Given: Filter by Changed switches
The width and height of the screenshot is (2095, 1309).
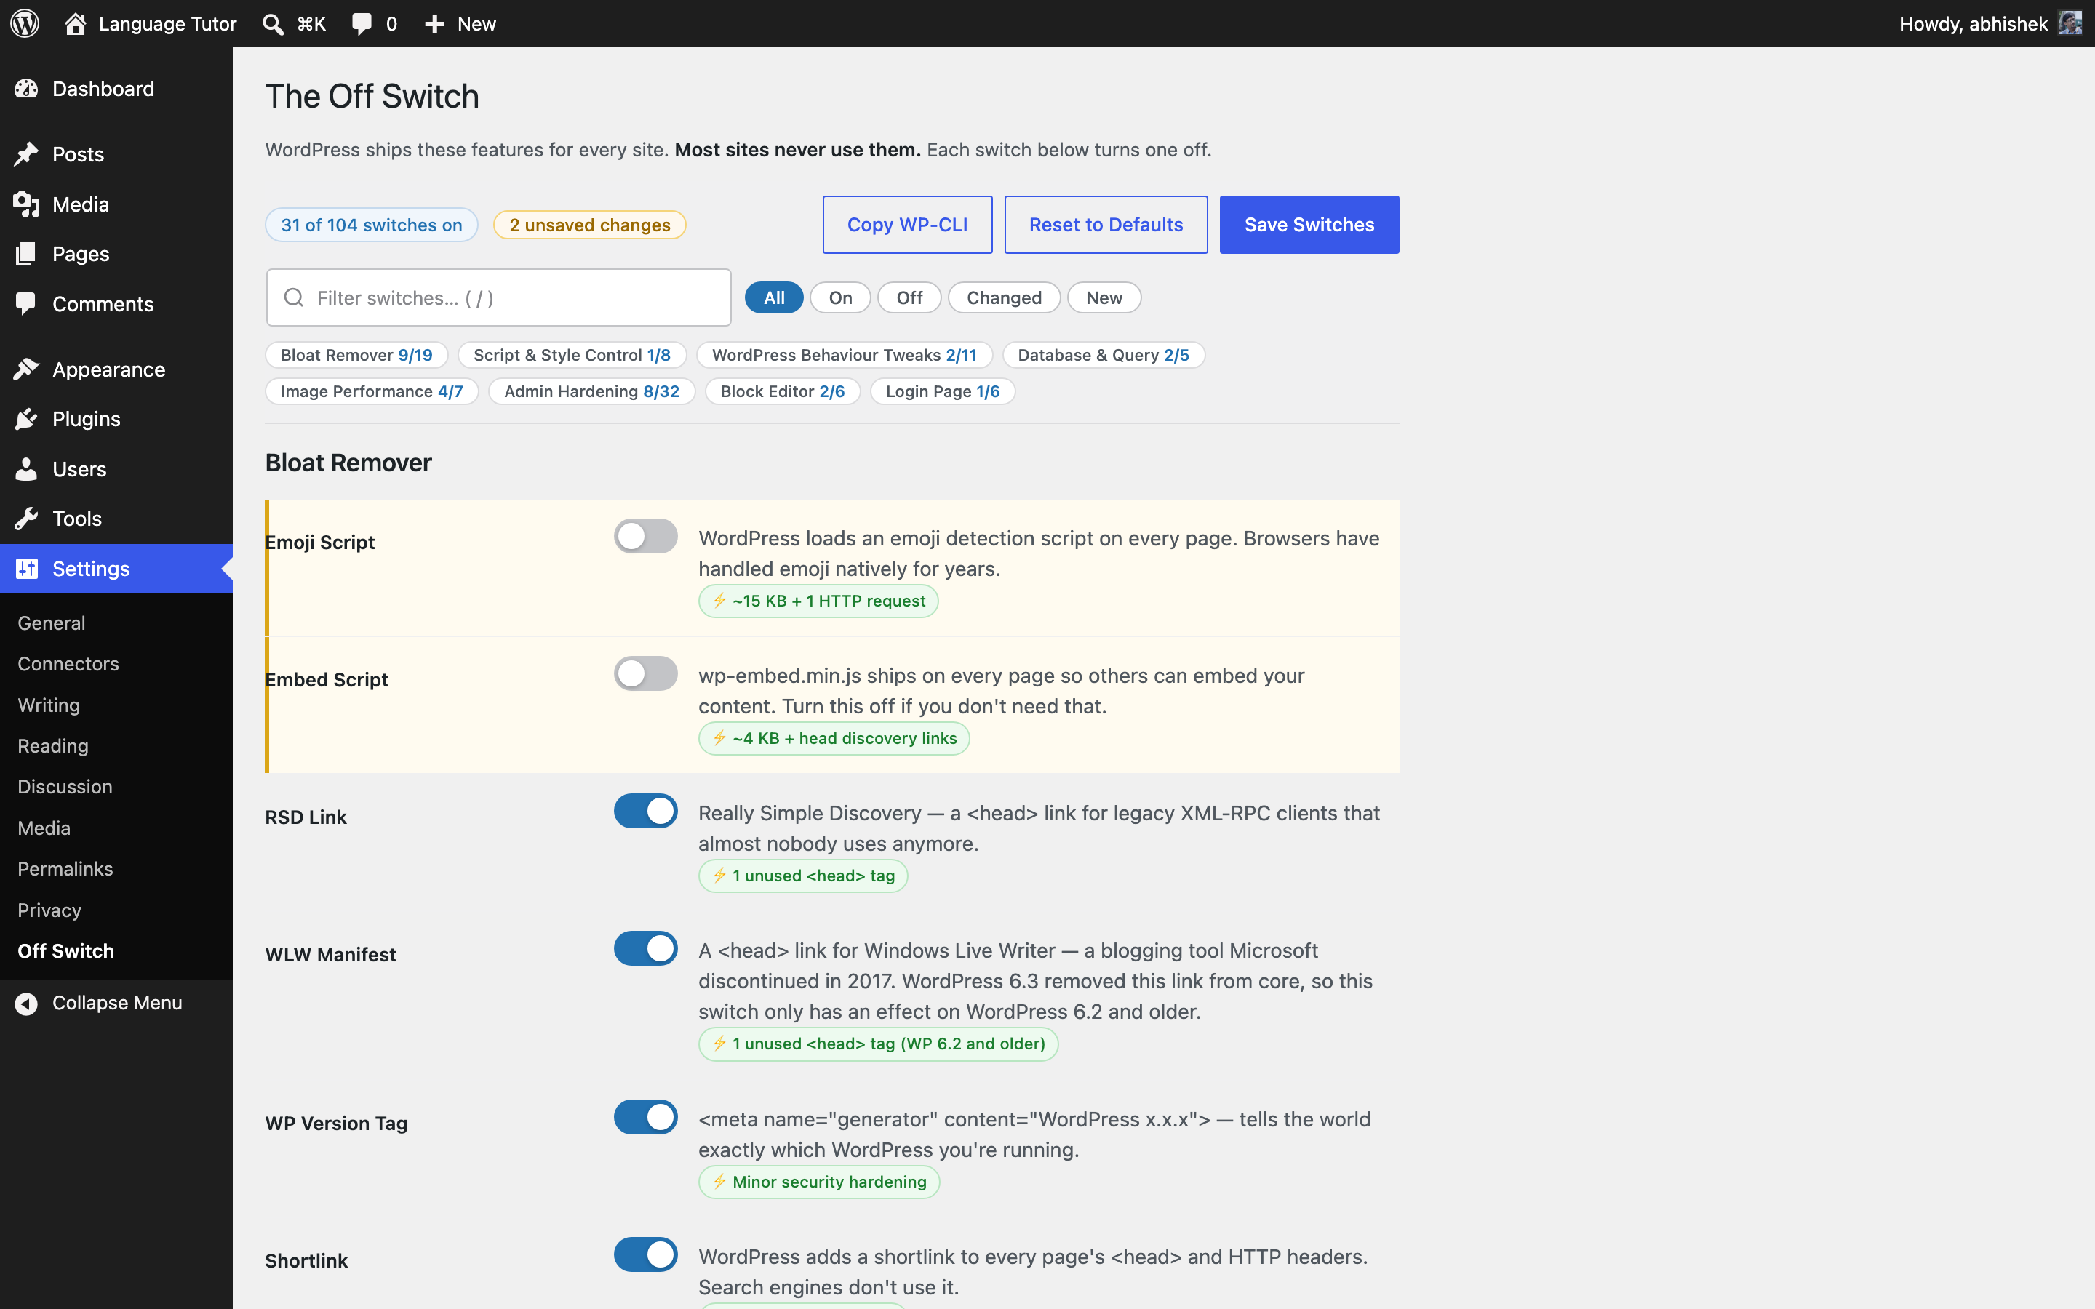Looking at the screenshot, I should pos(1004,298).
